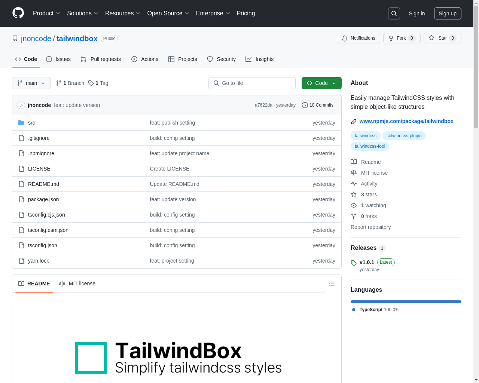The height and width of the screenshot is (383, 479).
Task: Open the Pull requests tab
Action: (101, 59)
